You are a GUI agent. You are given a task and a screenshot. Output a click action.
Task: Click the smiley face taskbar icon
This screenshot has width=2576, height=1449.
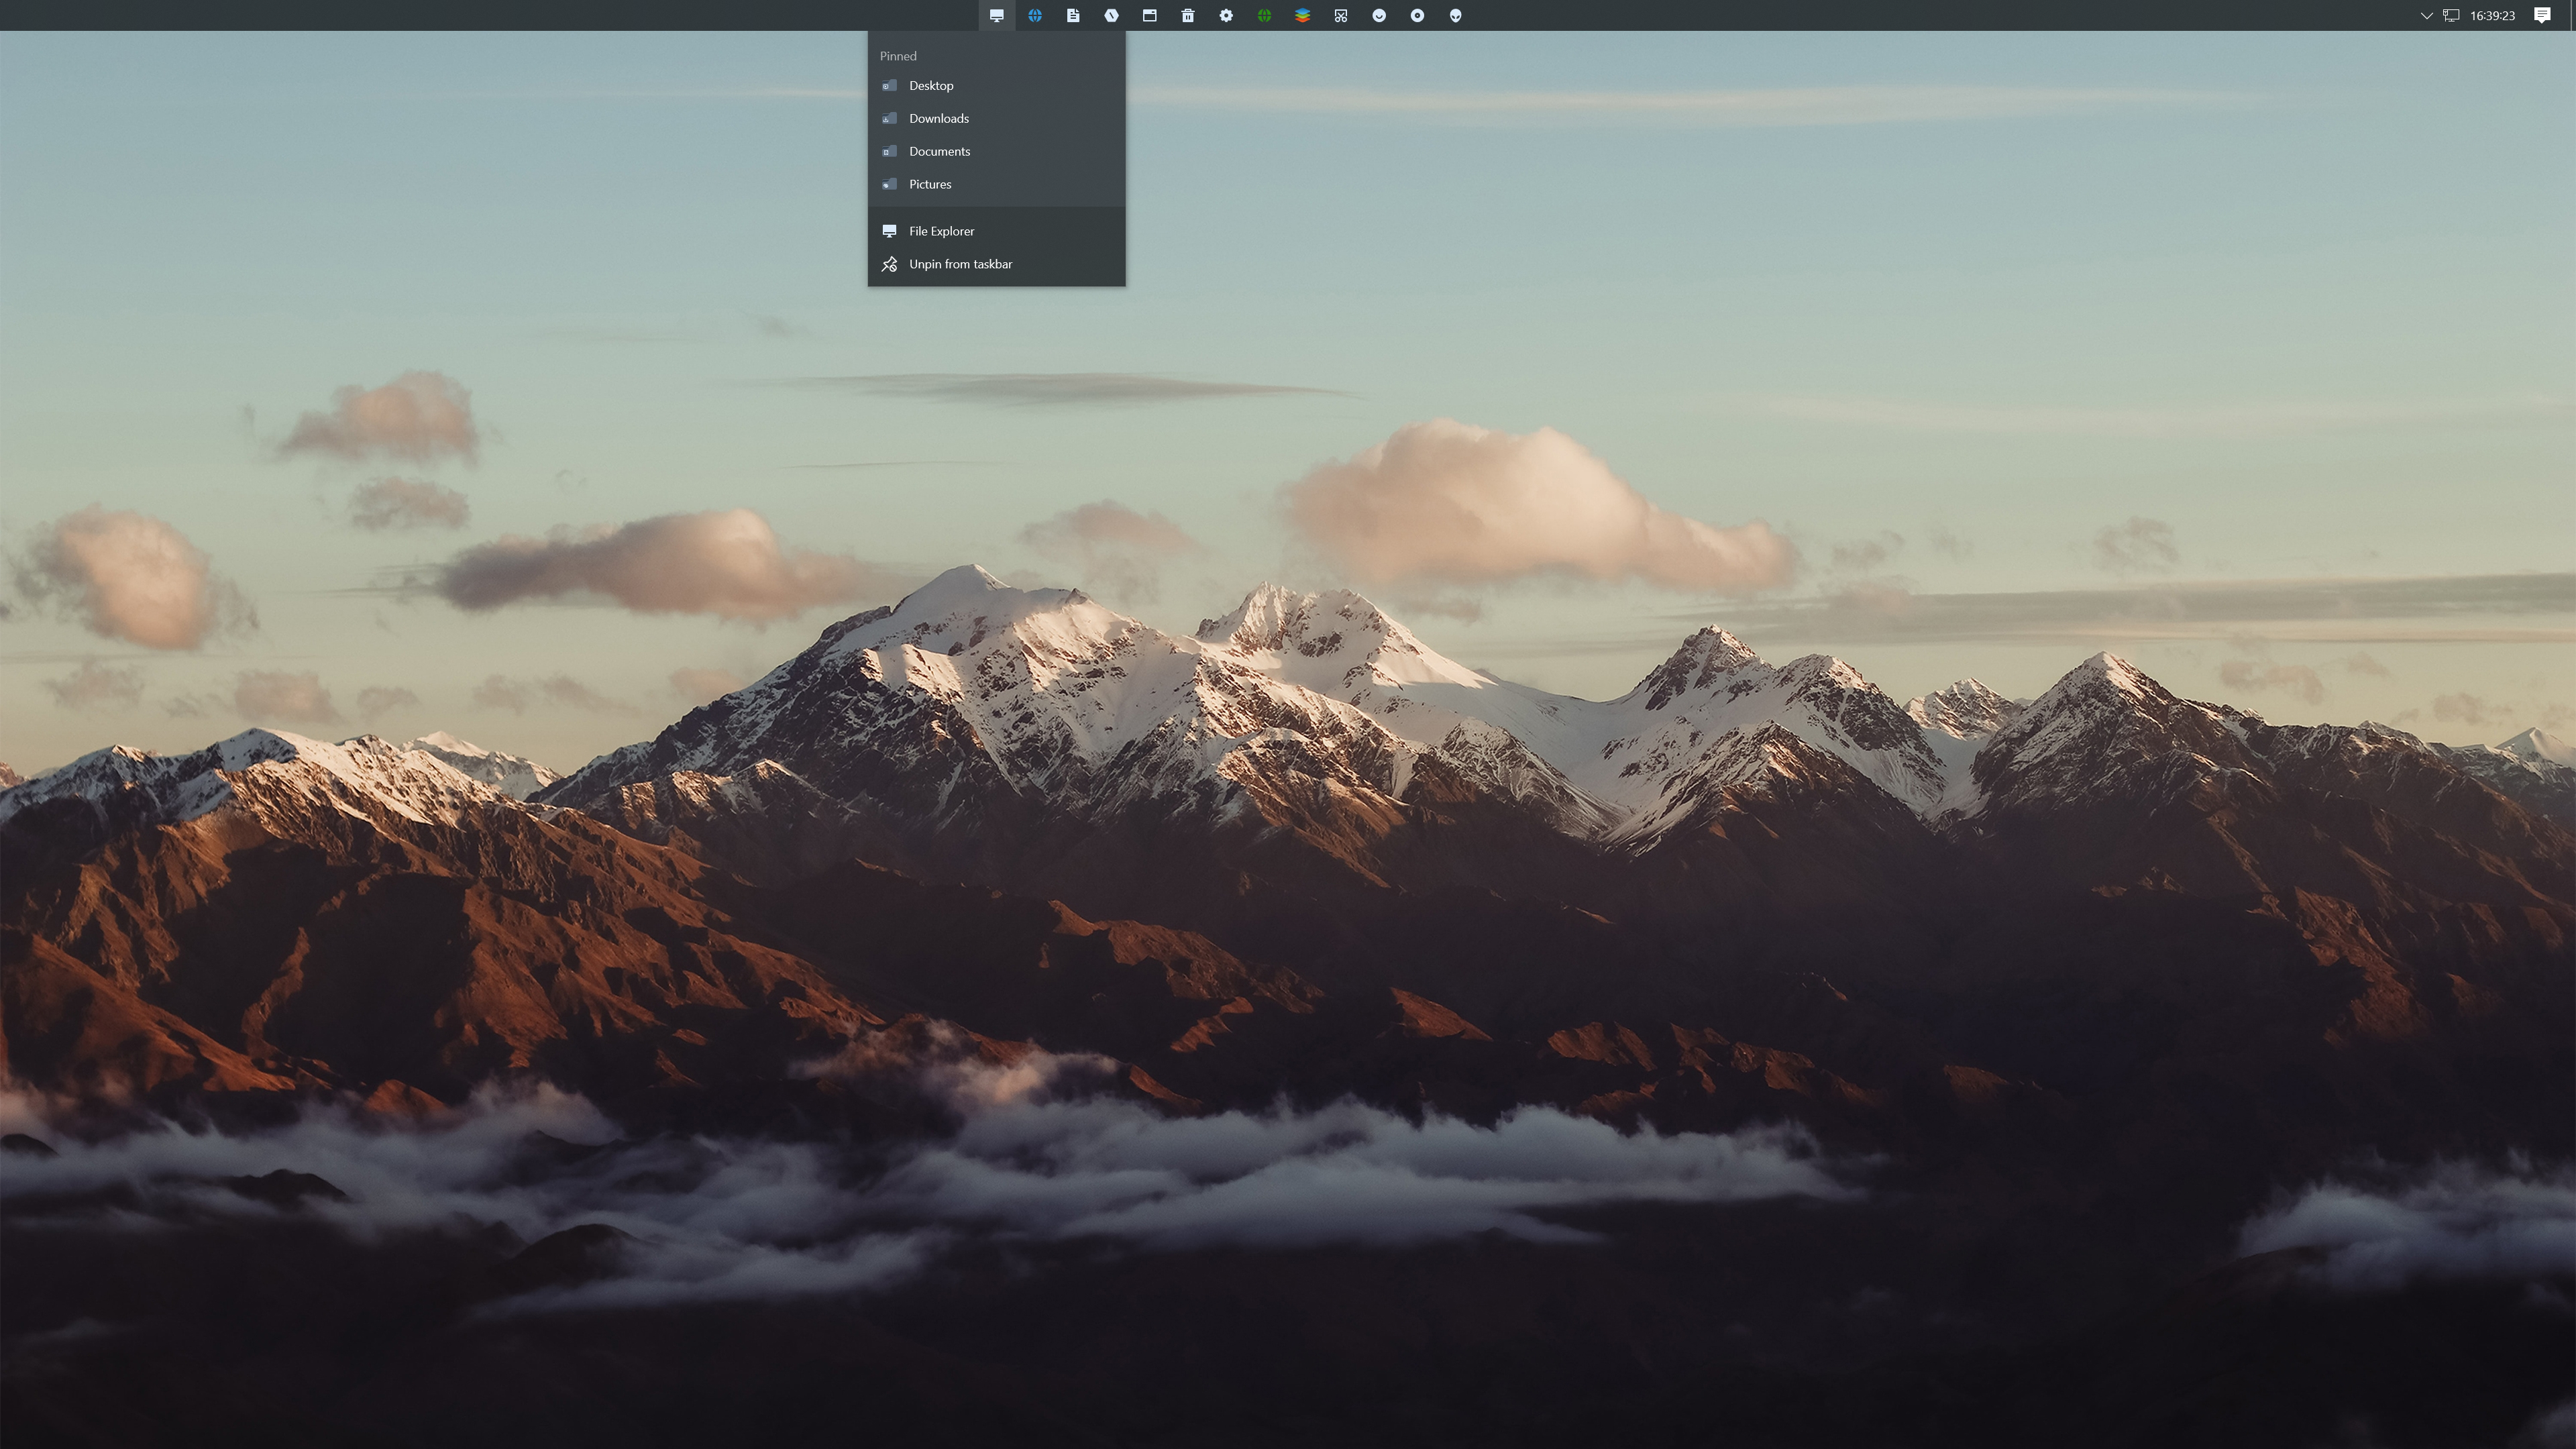tap(1379, 15)
